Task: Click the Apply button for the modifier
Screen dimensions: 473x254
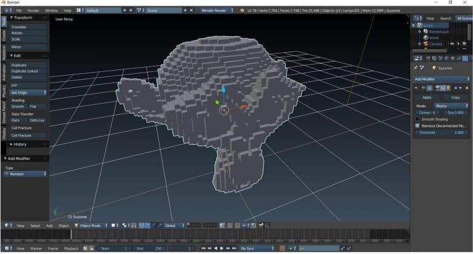Action: click(427, 97)
